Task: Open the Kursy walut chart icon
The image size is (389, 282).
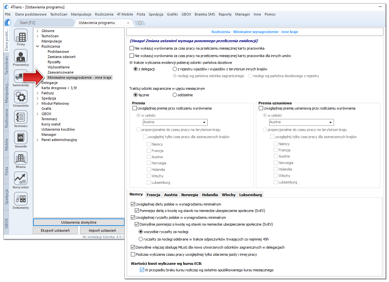Action: (21, 179)
